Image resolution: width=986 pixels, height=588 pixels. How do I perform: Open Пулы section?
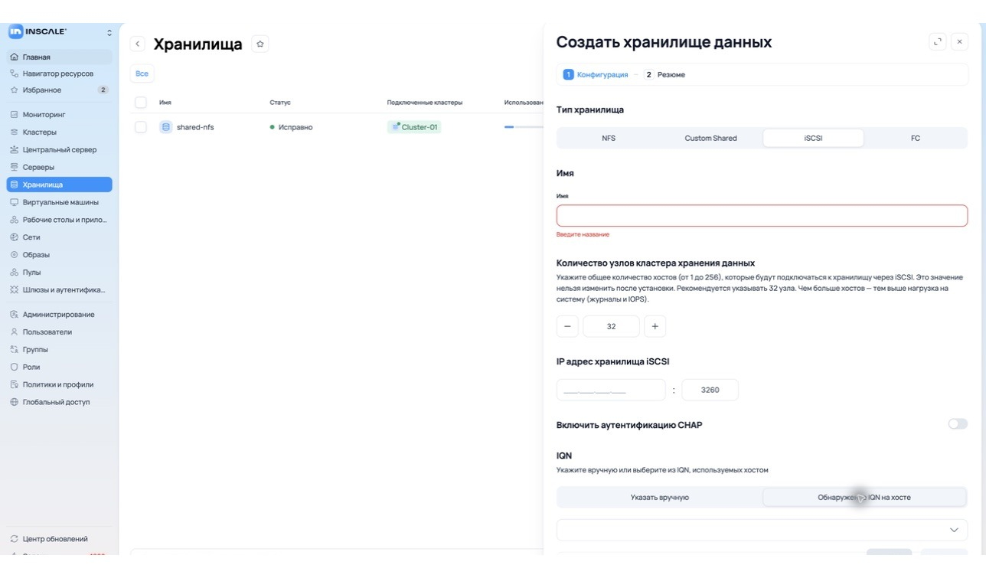59,273
